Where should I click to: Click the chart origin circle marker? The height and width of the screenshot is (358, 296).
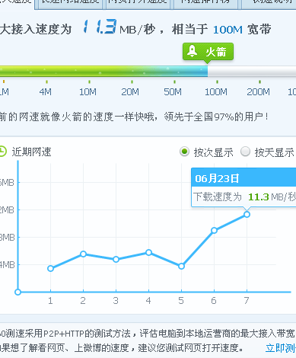point(18,292)
